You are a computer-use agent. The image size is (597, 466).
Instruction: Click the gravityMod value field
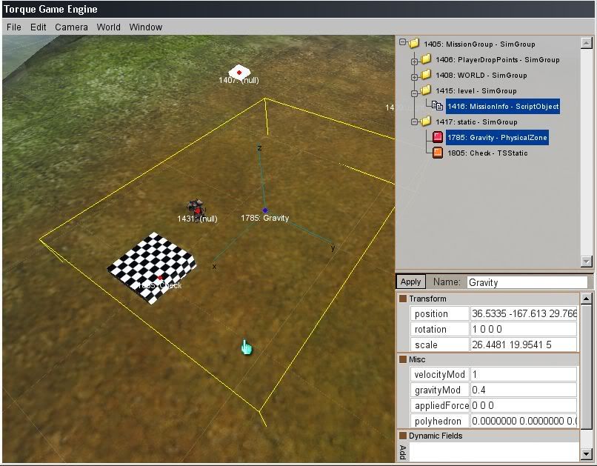[523, 390]
